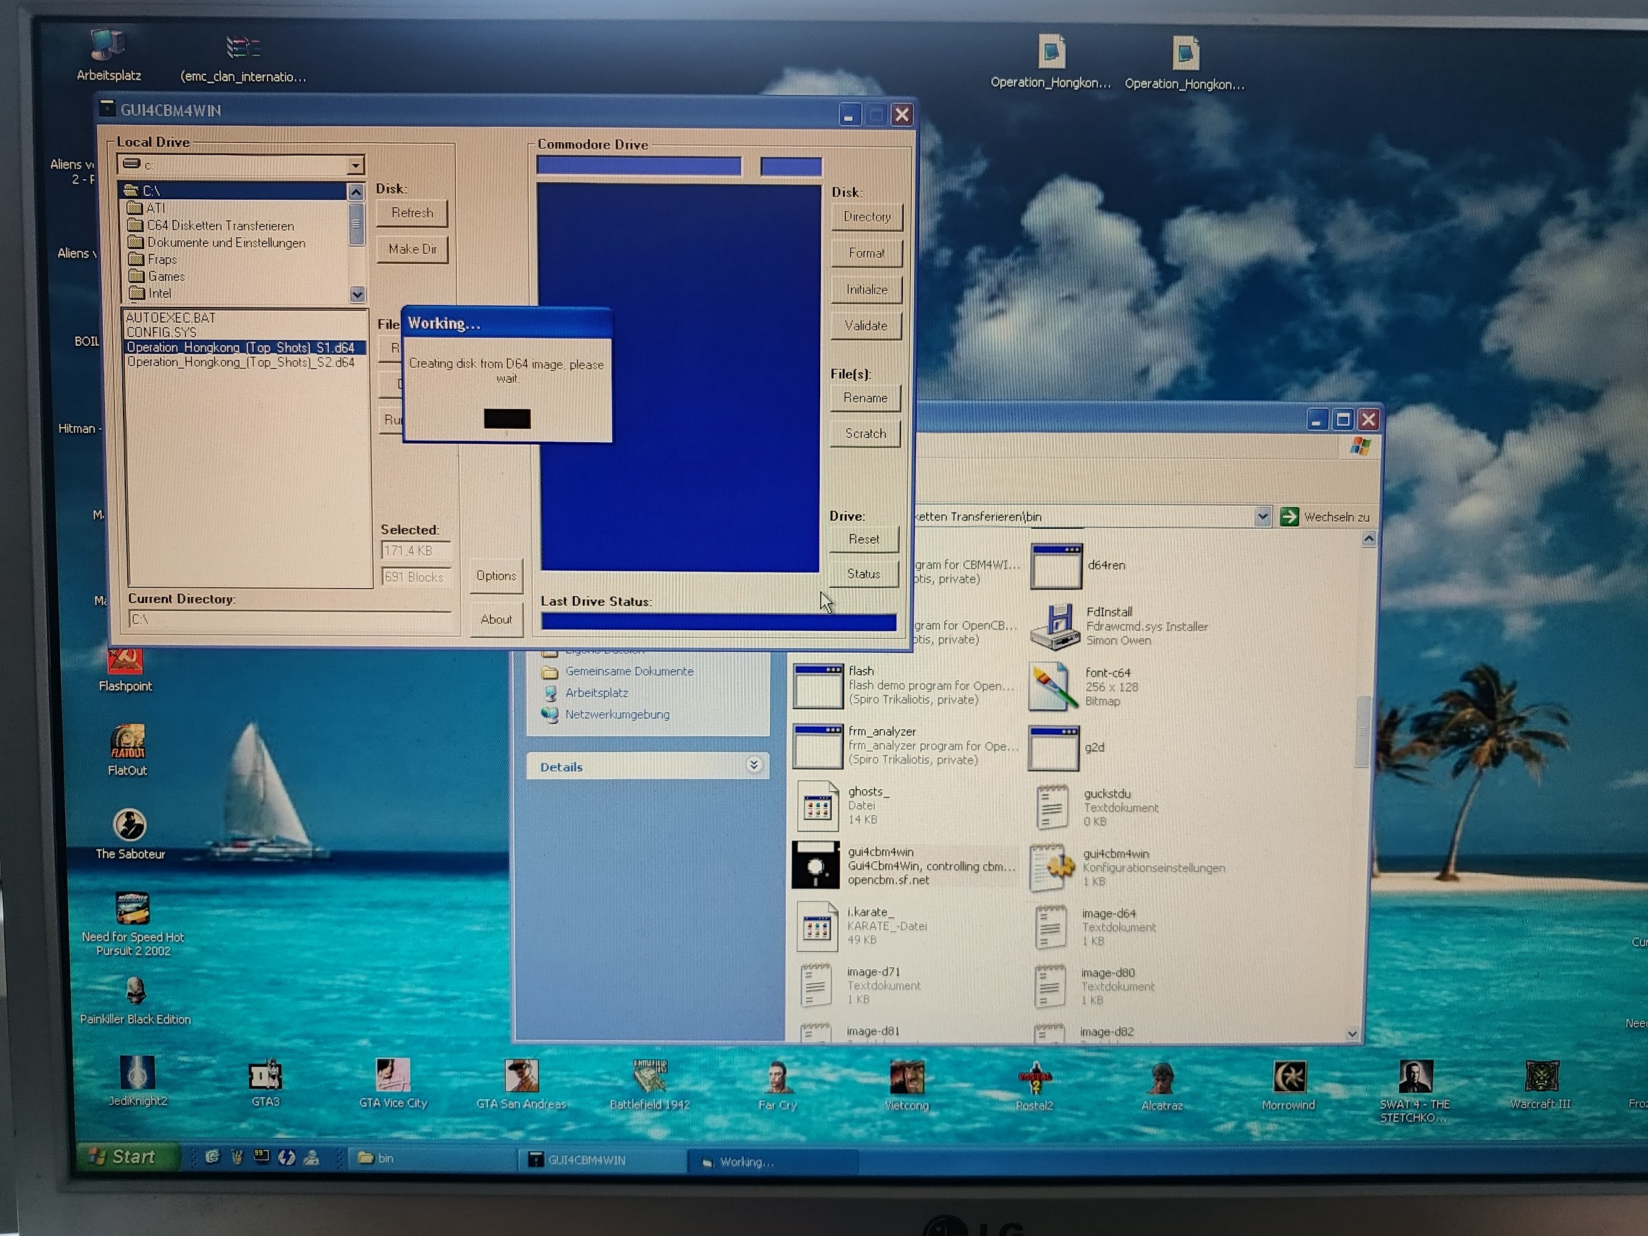
Task: Select AUTOEXEC.BAT in file list
Action: point(170,318)
